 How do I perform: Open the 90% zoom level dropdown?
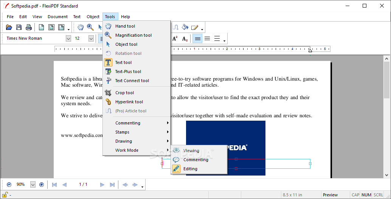pos(33,185)
